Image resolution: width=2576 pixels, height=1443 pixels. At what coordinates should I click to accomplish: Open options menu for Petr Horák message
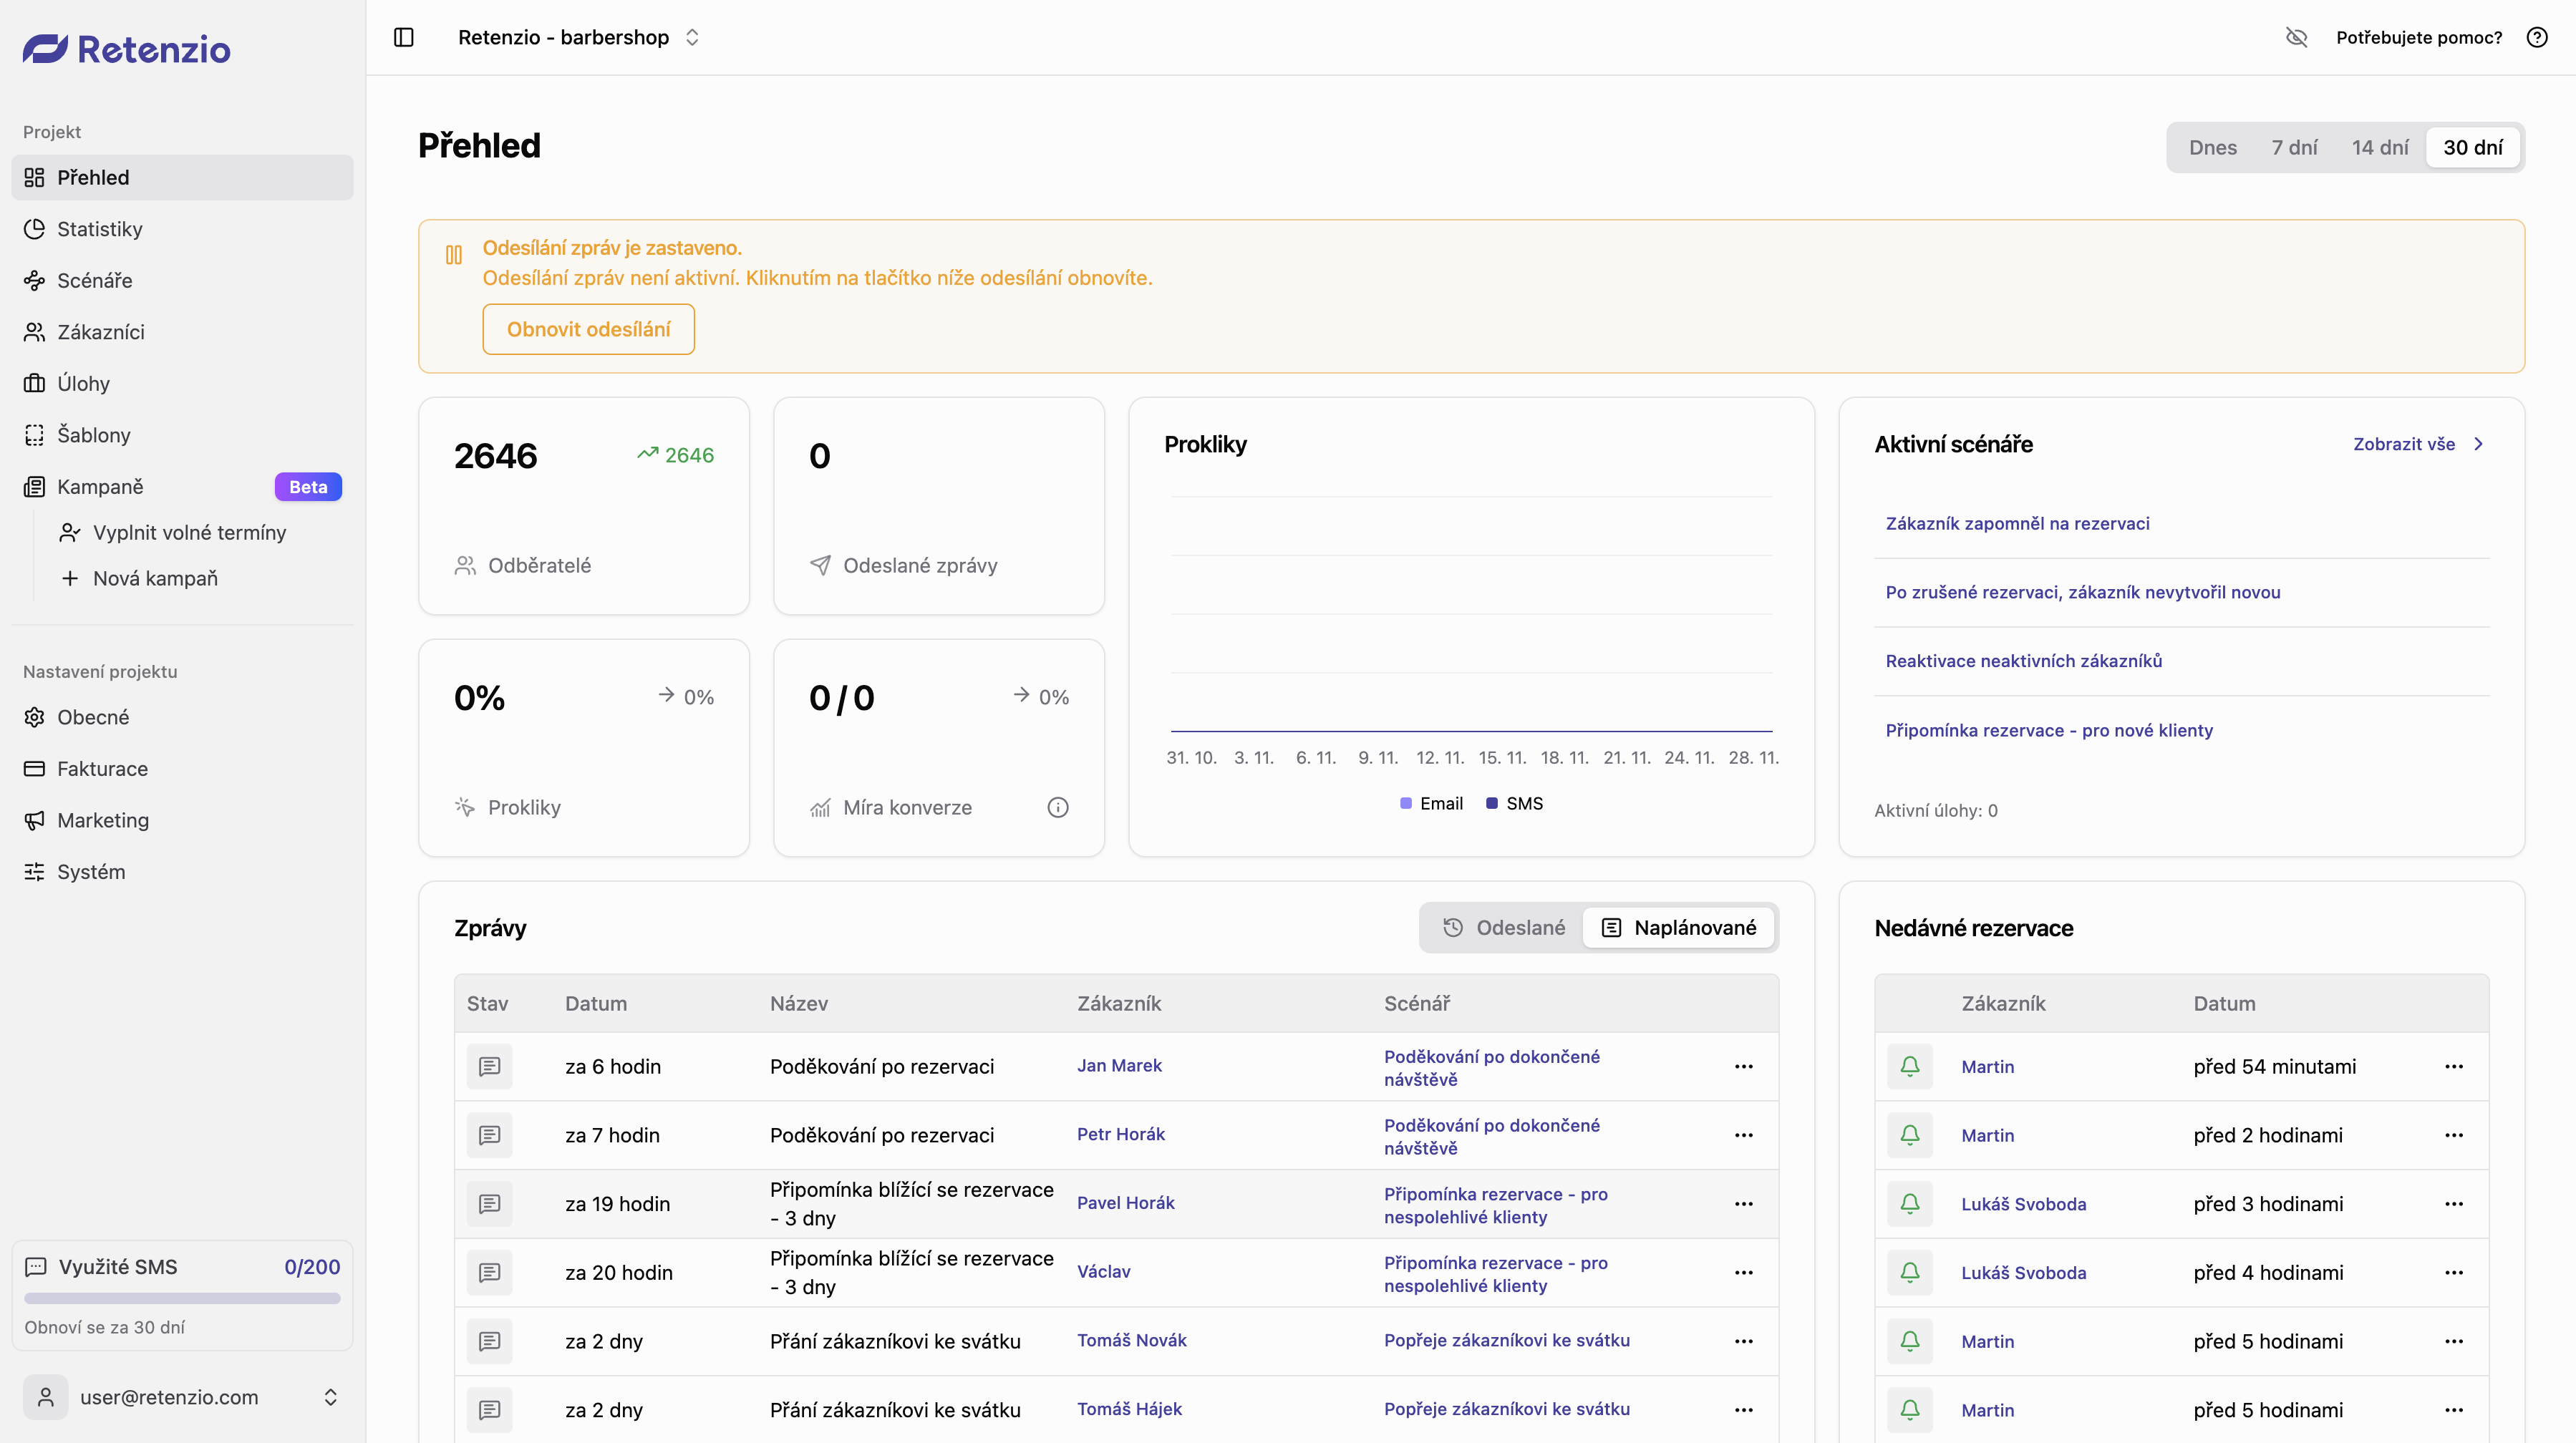click(1743, 1135)
